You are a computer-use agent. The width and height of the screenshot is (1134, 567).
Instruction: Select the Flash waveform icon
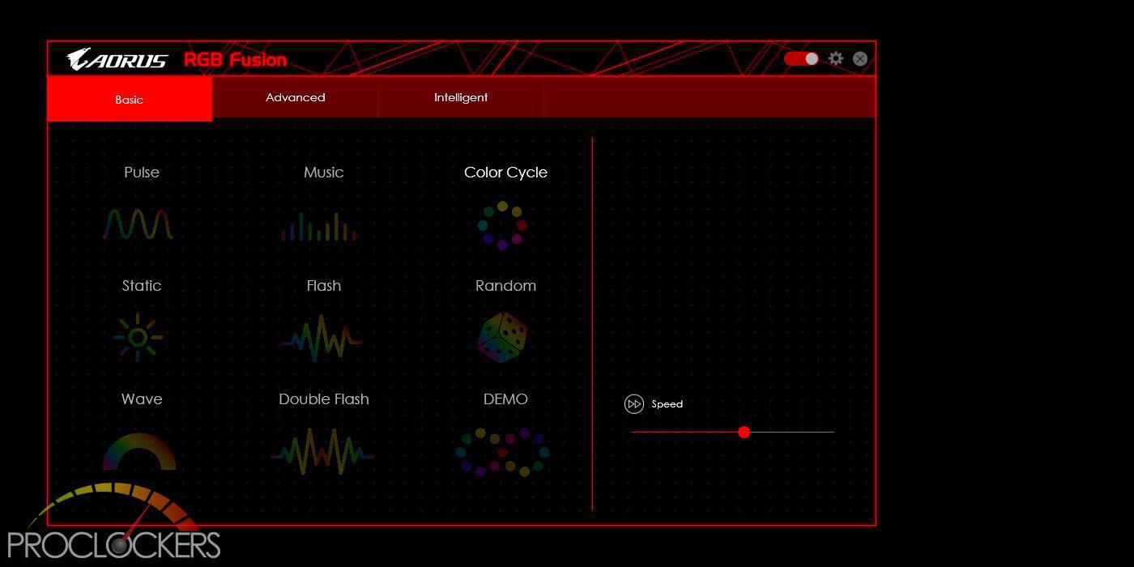click(321, 338)
